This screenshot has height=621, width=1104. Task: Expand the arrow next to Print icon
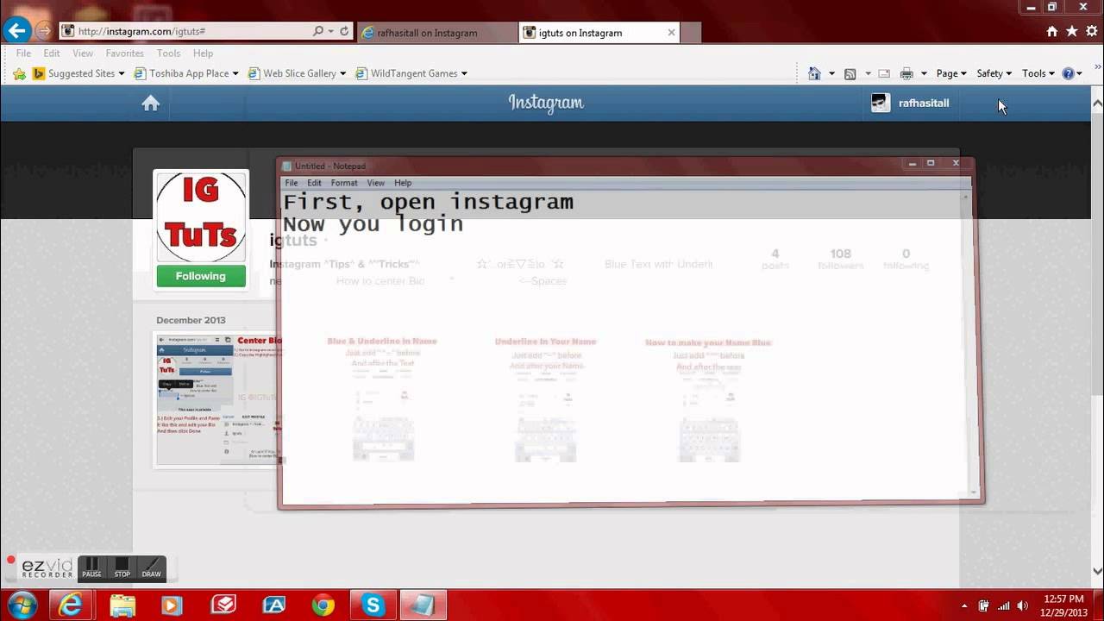click(x=924, y=73)
